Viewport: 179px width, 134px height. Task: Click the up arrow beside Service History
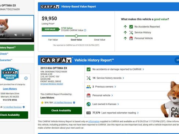pyautogui.click(x=125, y=33)
